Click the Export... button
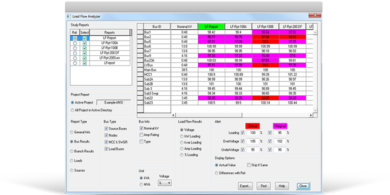390x195 pixels. click(245, 186)
